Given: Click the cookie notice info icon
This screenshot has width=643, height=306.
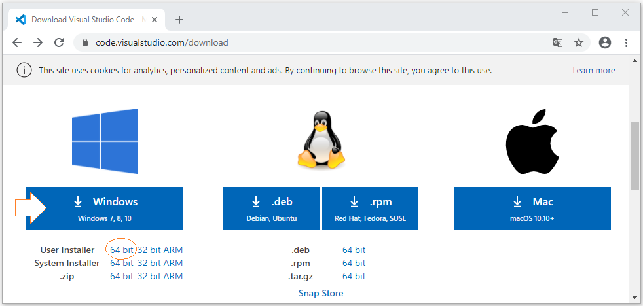Looking at the screenshot, I should (x=24, y=71).
